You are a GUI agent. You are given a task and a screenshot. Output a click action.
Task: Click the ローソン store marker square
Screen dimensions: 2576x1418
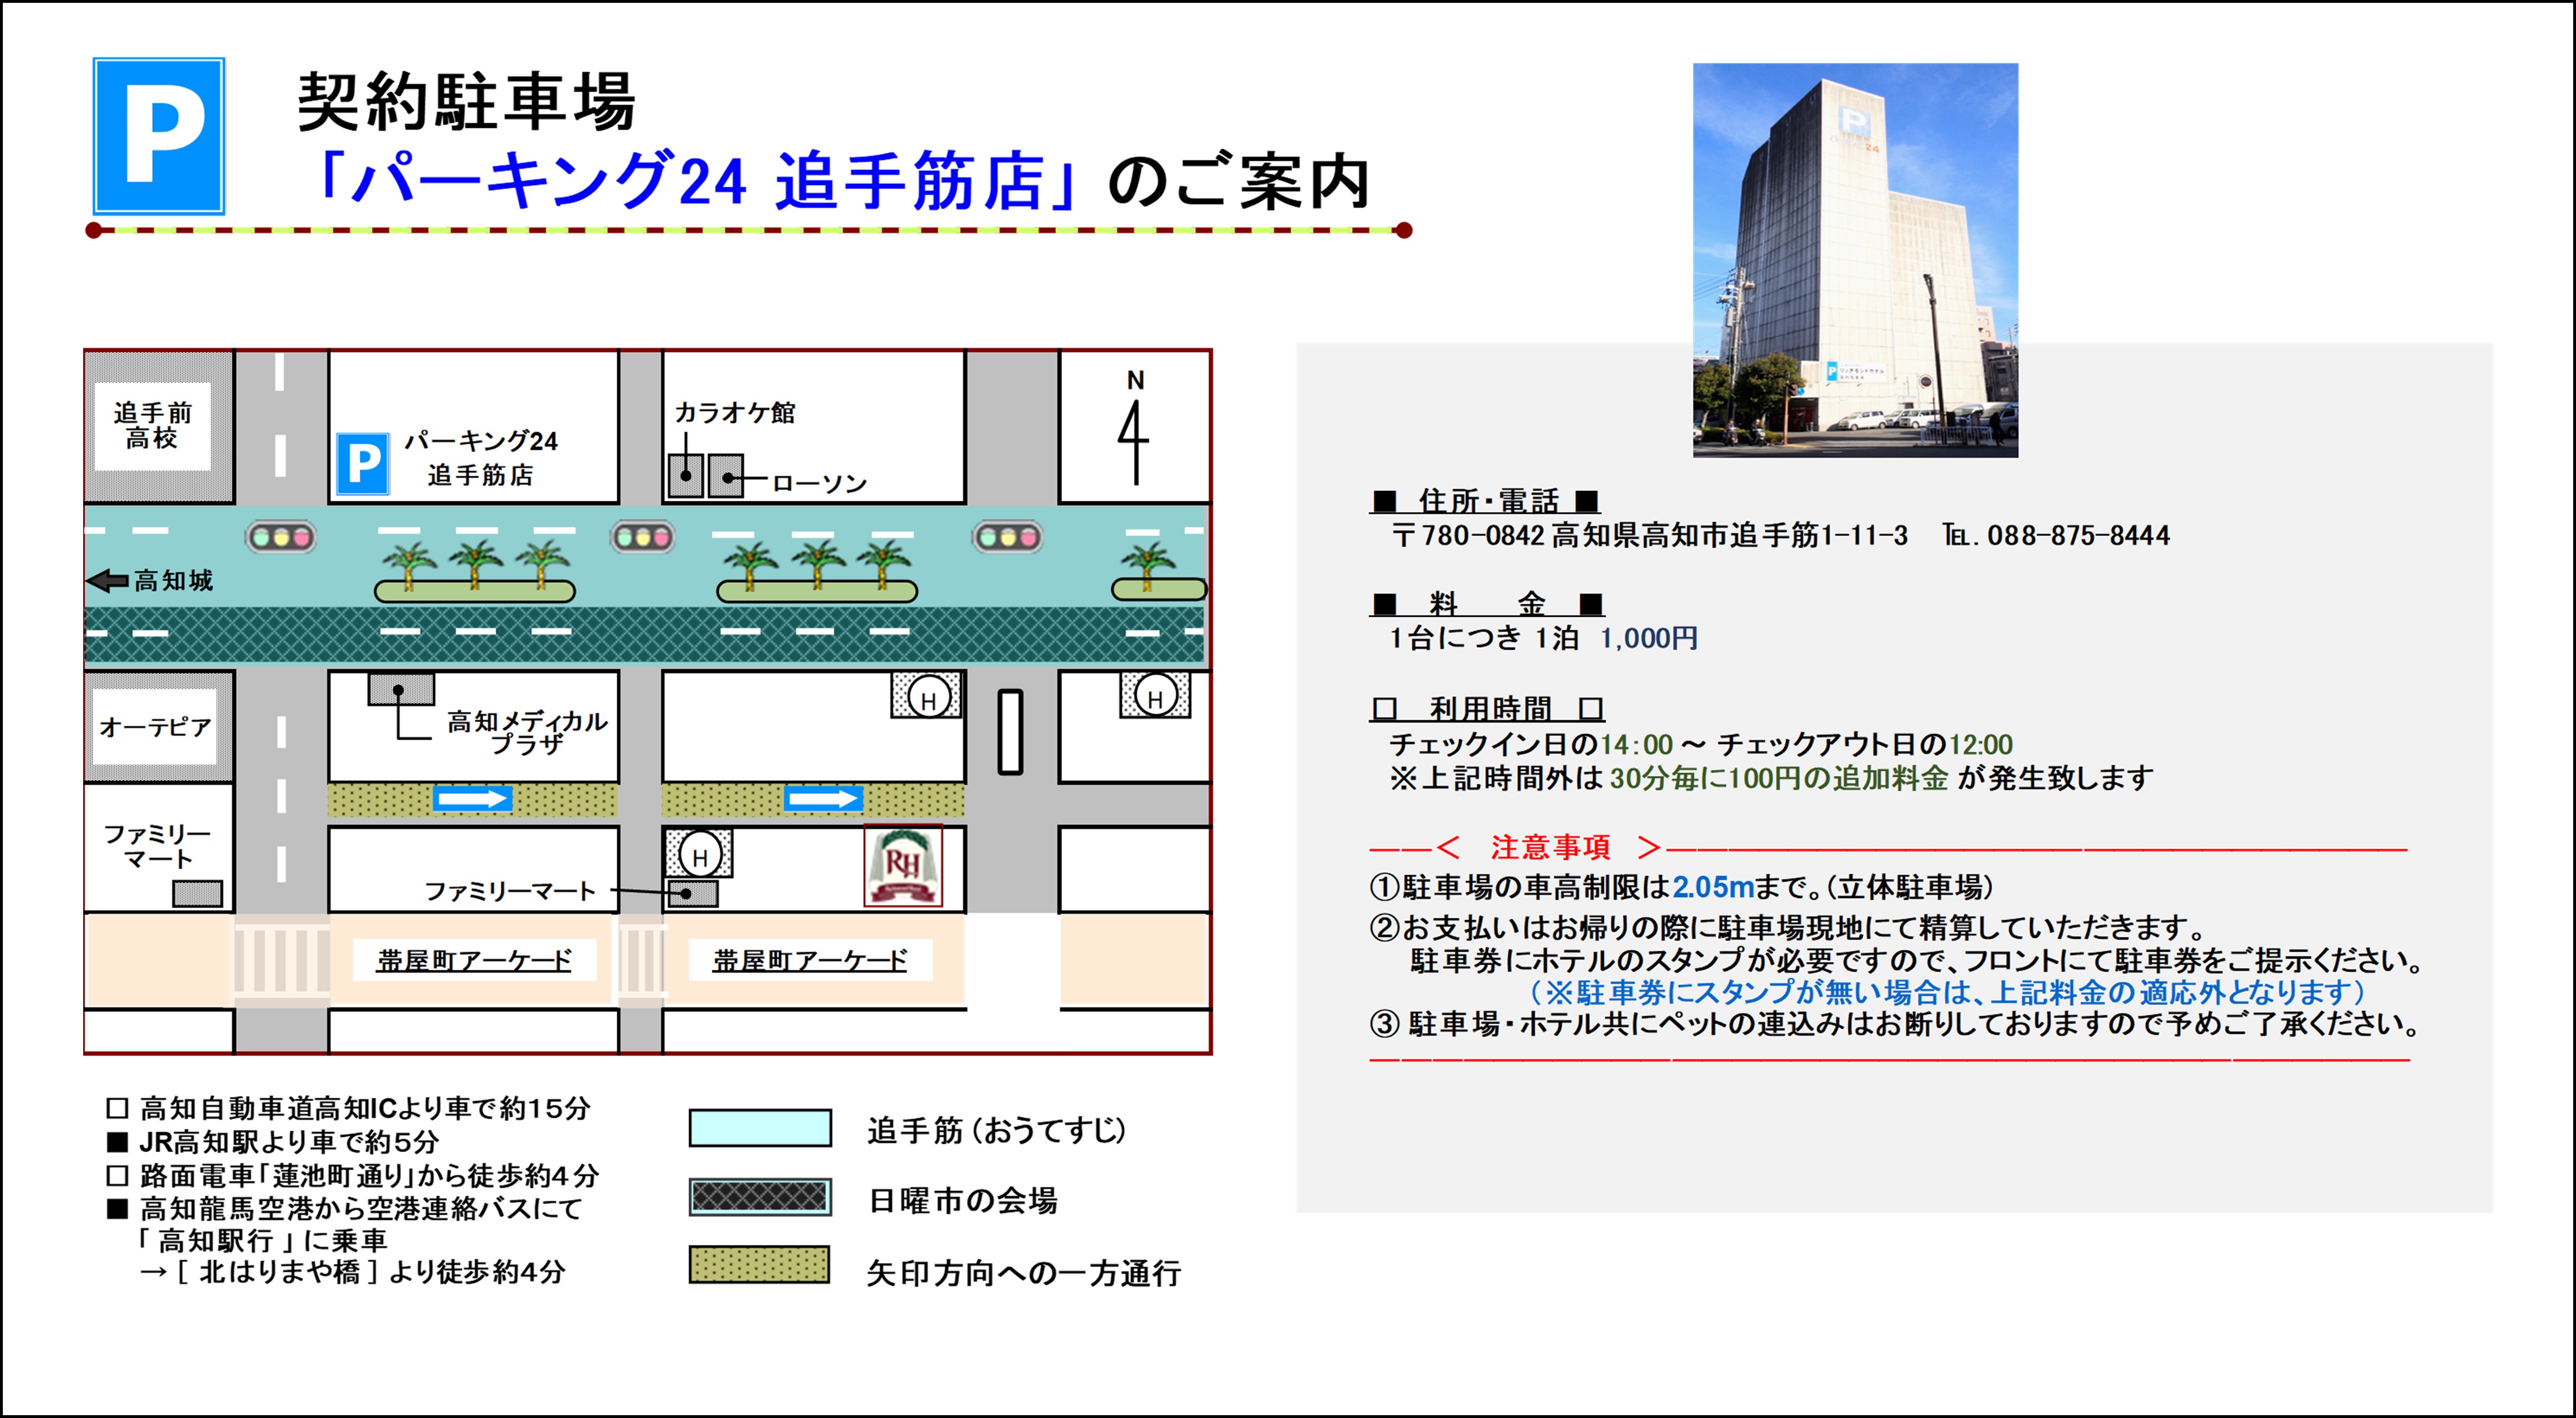point(727,476)
